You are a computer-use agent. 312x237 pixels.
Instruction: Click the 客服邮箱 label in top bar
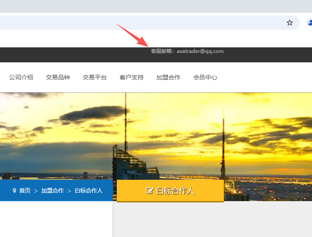tap(162, 51)
